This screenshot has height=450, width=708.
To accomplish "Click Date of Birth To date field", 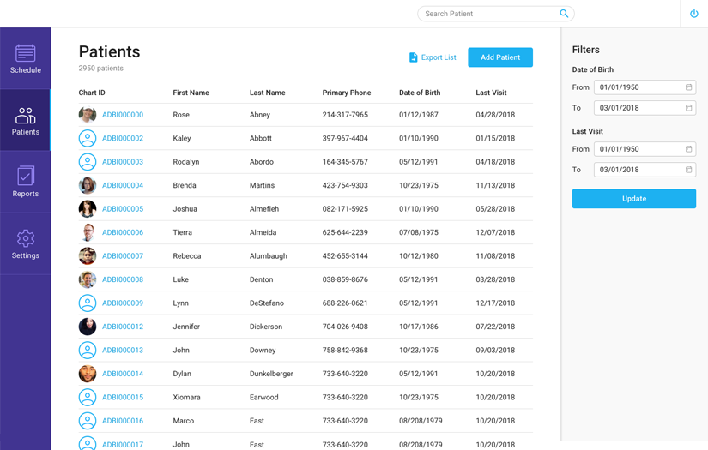I will (x=644, y=108).
